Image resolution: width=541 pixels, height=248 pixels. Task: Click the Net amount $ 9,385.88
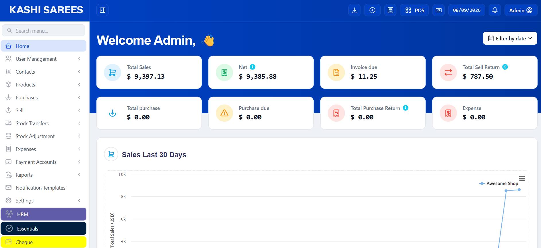pyautogui.click(x=258, y=76)
